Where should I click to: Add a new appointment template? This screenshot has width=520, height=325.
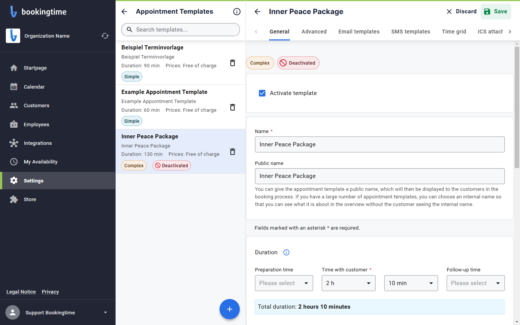click(230, 309)
